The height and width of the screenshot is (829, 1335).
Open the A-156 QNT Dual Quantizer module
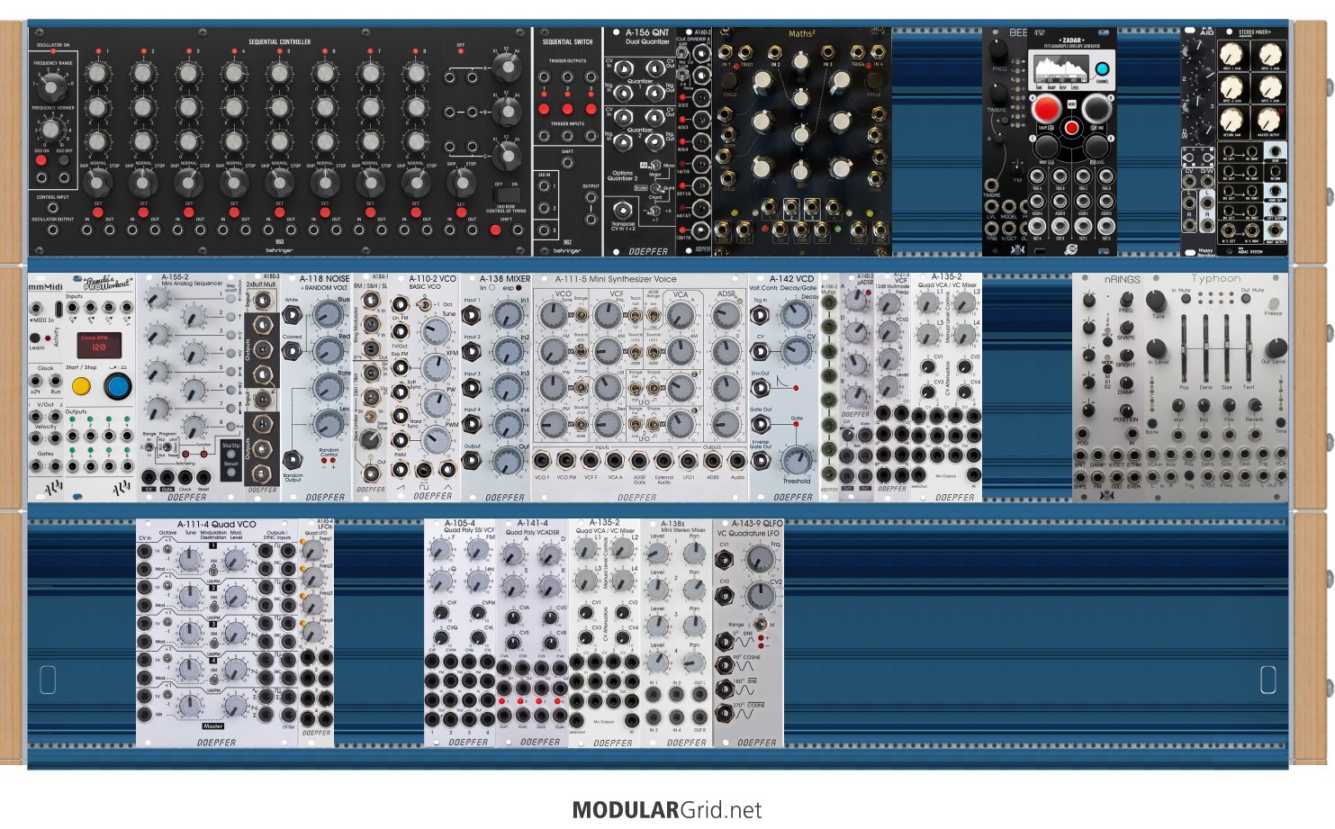click(x=639, y=142)
